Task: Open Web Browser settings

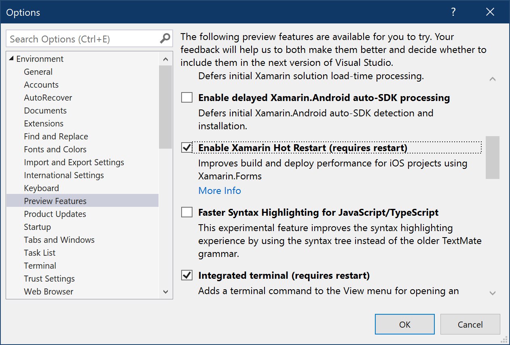Action: click(x=49, y=292)
